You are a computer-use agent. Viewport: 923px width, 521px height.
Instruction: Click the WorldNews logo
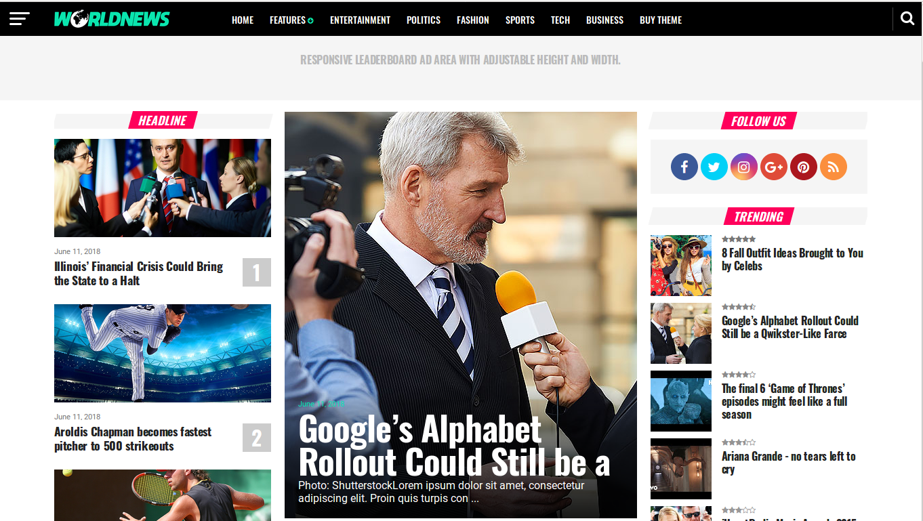(112, 19)
